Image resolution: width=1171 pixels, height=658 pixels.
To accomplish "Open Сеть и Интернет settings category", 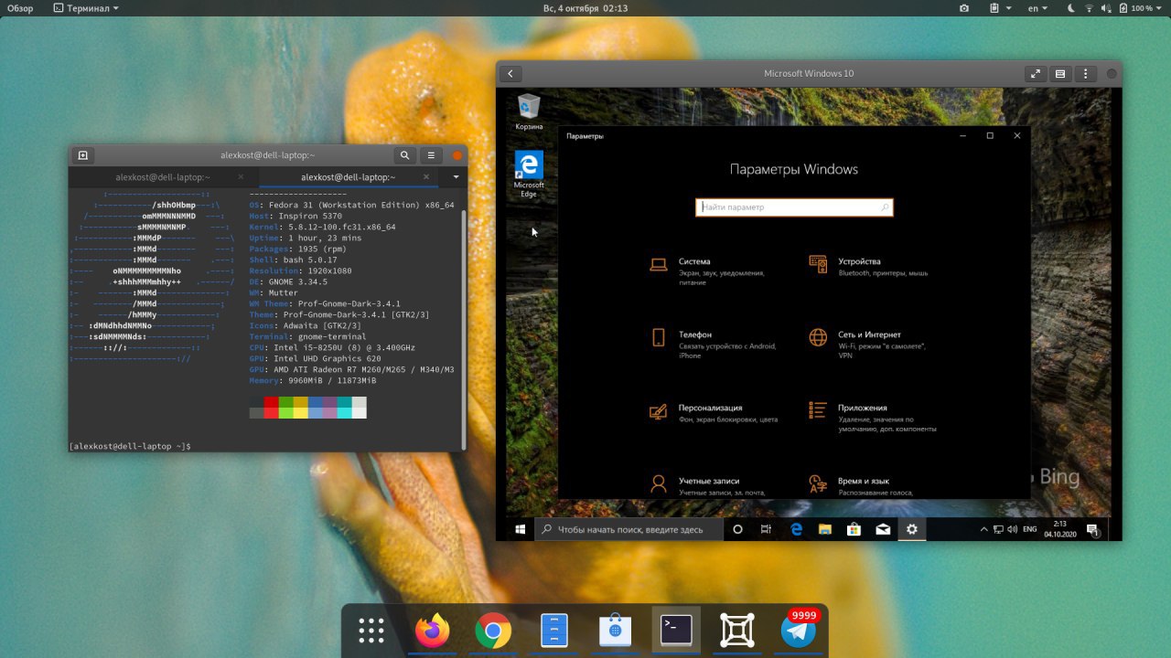I will 869,345.
